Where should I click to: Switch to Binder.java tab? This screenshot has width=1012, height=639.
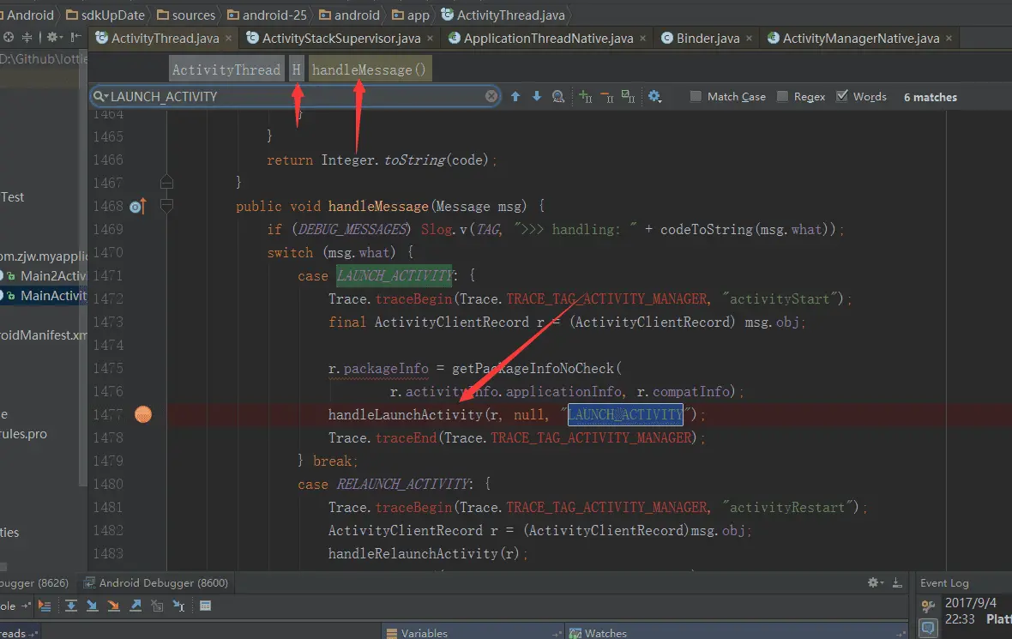click(708, 38)
